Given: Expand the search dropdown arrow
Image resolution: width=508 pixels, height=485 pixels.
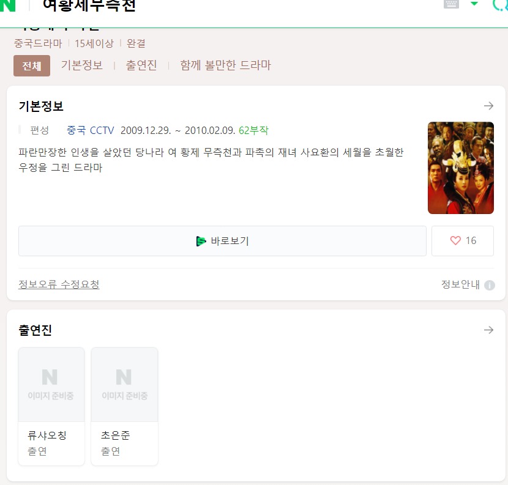Looking at the screenshot, I should (x=474, y=4).
